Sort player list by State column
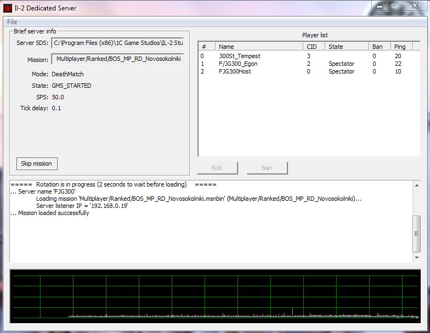Viewport: 430px width, 333px height. pyautogui.click(x=347, y=46)
